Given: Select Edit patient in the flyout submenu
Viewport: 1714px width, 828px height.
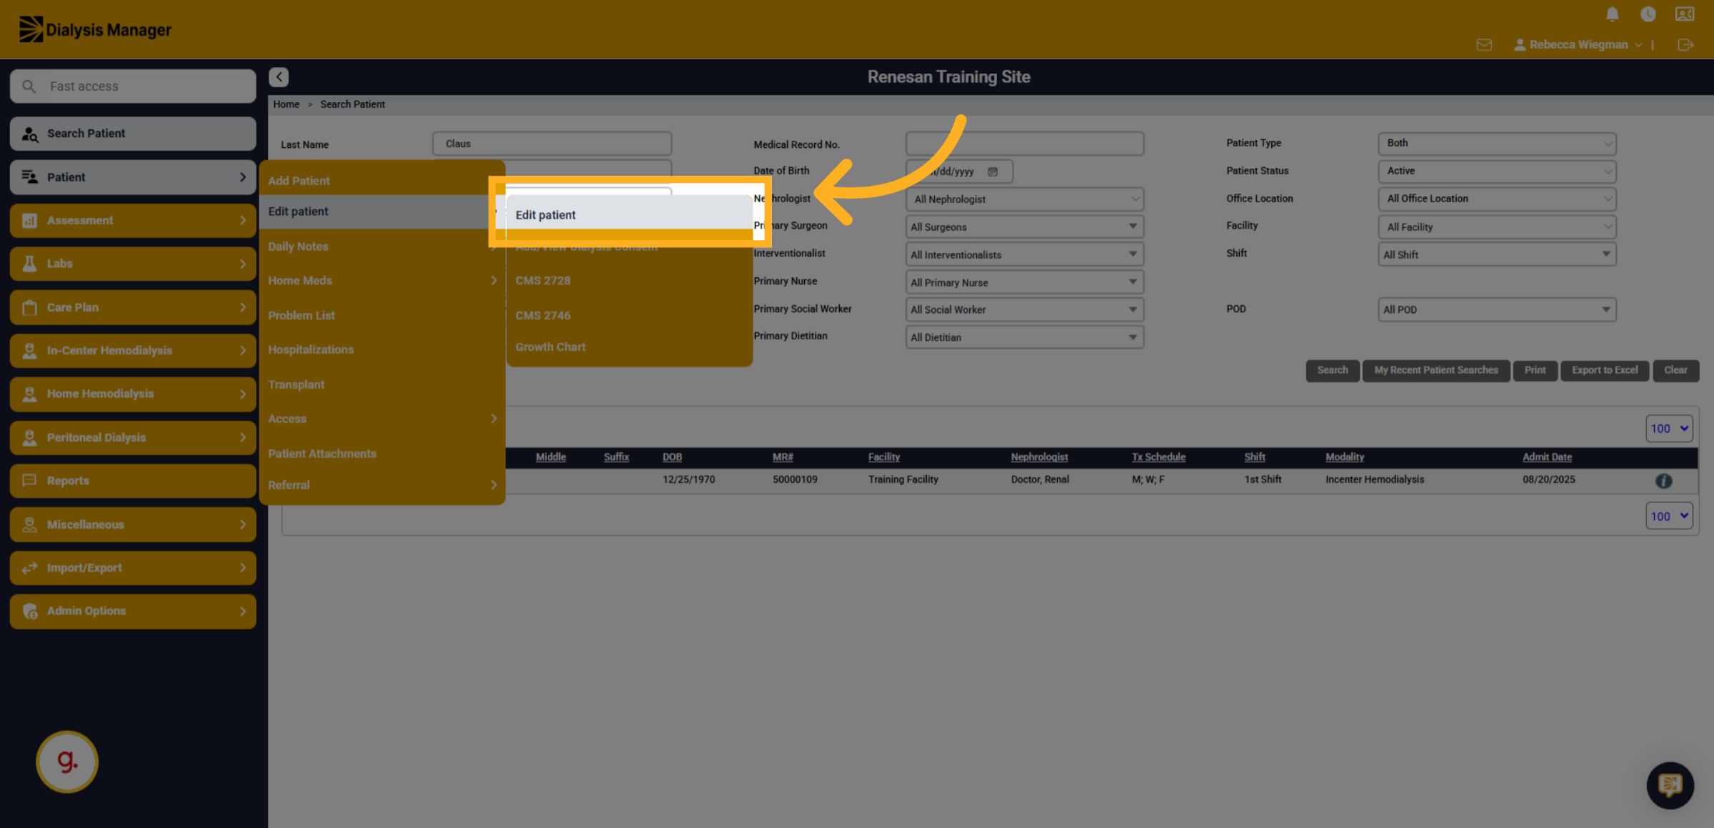Looking at the screenshot, I should pos(629,214).
